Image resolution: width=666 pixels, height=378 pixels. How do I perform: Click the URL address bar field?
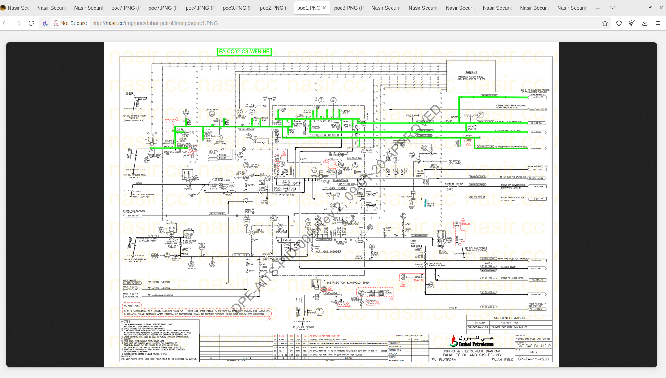(x=325, y=23)
